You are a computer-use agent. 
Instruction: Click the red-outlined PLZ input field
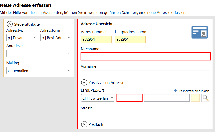[130, 98]
